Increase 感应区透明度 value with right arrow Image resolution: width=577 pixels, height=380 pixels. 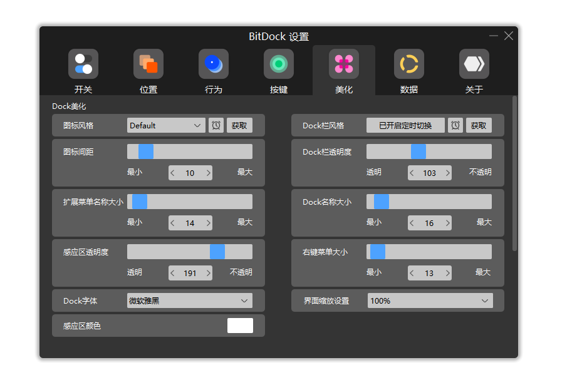coord(208,273)
